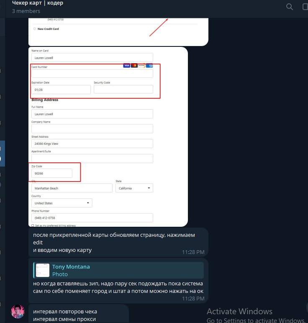Click the Street Address field
This screenshot has width=308, height=323.
(x=92, y=144)
